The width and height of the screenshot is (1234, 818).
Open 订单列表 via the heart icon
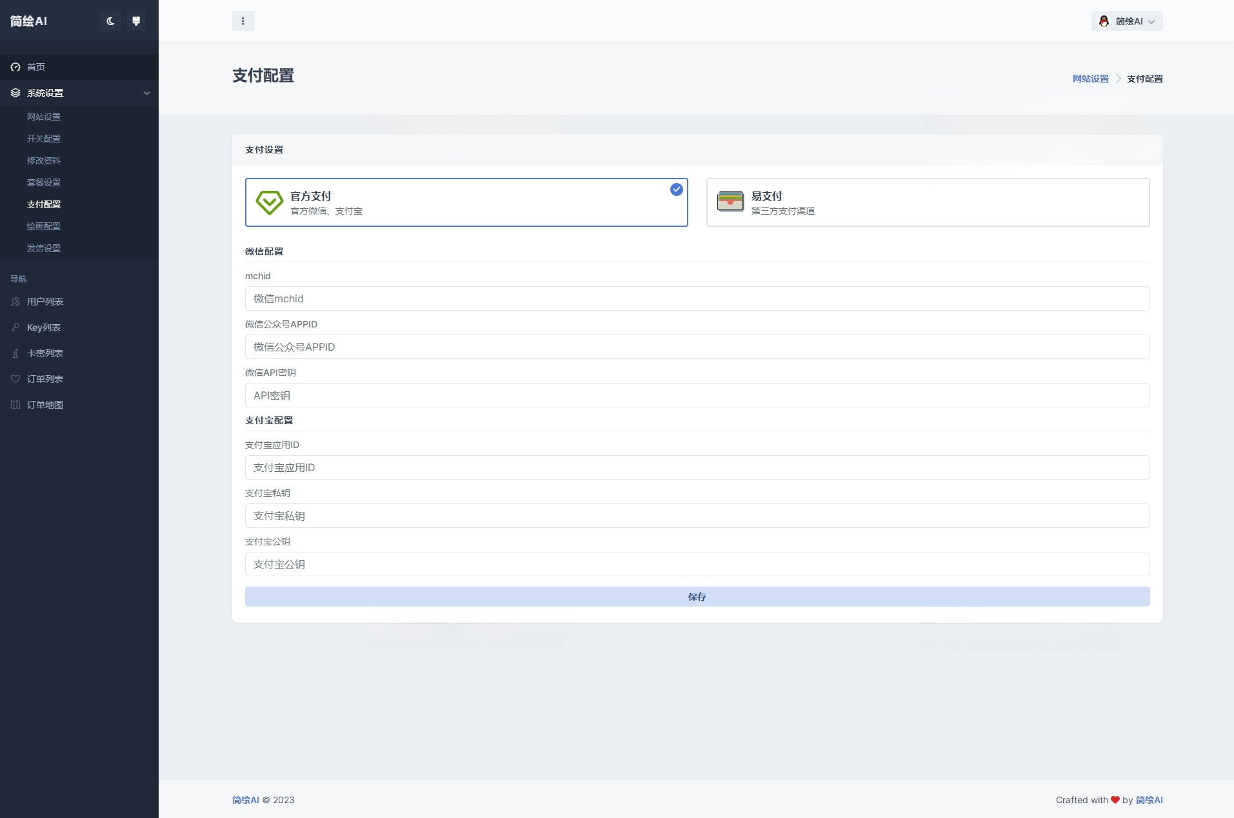pyautogui.click(x=15, y=378)
